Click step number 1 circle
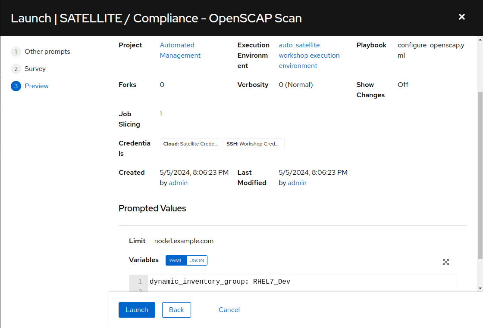 tap(16, 52)
